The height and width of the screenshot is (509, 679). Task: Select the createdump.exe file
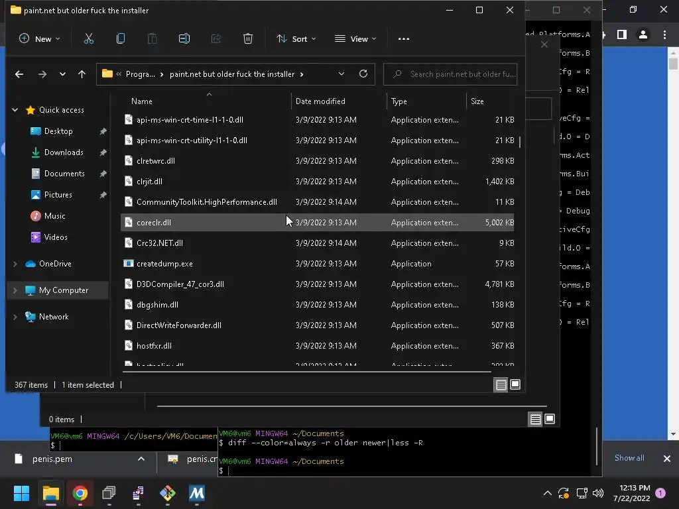click(318, 264)
